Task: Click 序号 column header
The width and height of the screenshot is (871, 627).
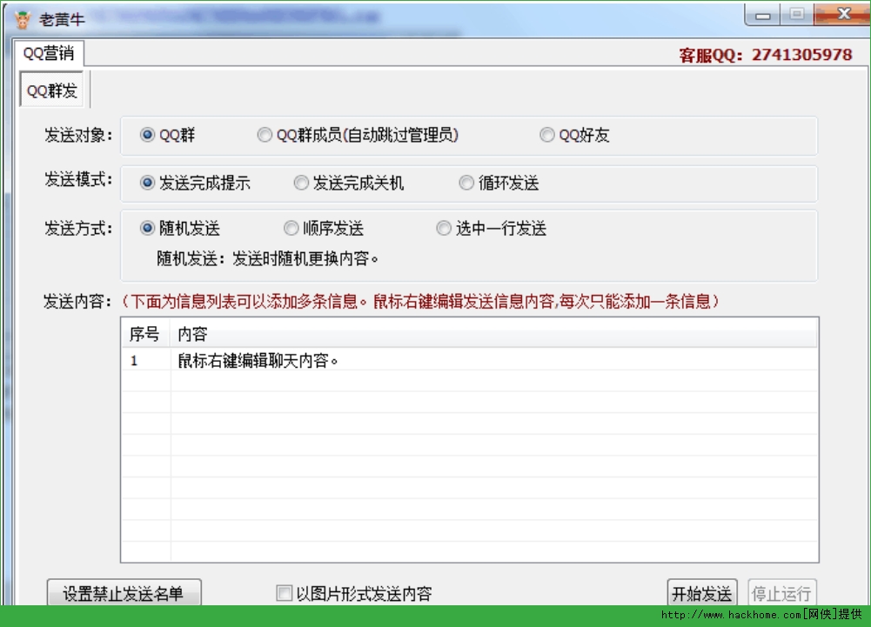Action: point(145,334)
